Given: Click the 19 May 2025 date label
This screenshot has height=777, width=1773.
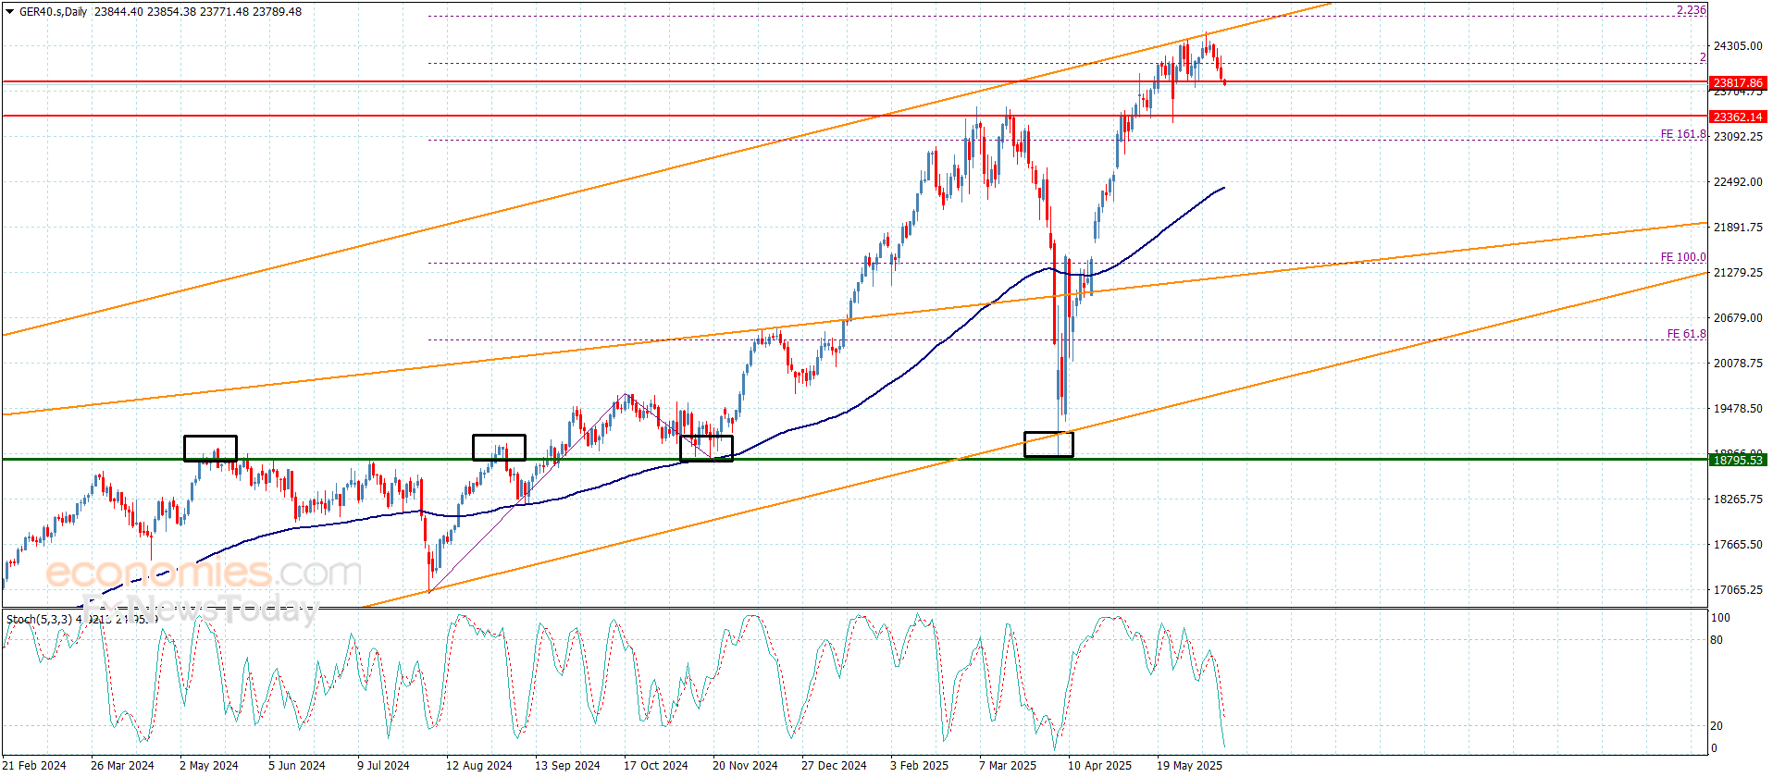Looking at the screenshot, I should (x=1189, y=765).
